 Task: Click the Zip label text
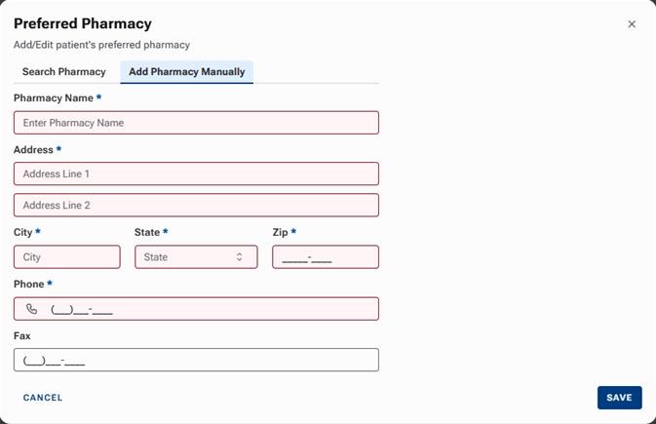[280, 233]
